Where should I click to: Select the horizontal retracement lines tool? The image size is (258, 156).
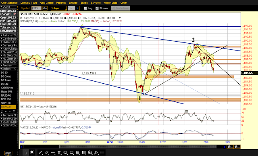[x=78, y=152]
